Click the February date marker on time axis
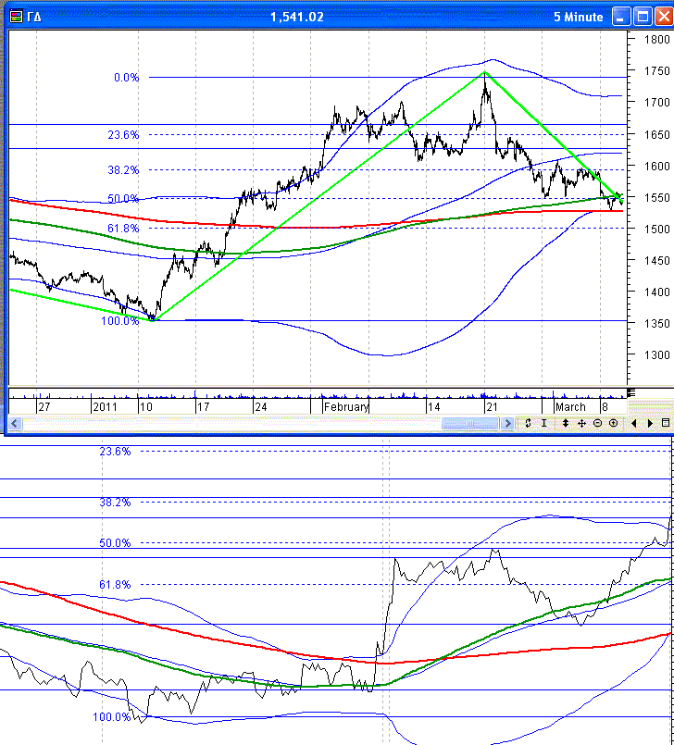This screenshot has width=674, height=745. tap(346, 406)
